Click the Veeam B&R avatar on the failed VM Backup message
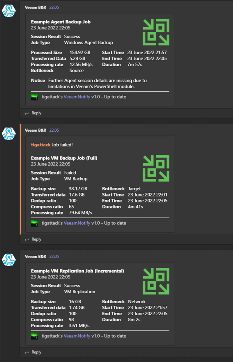 click(9, 133)
